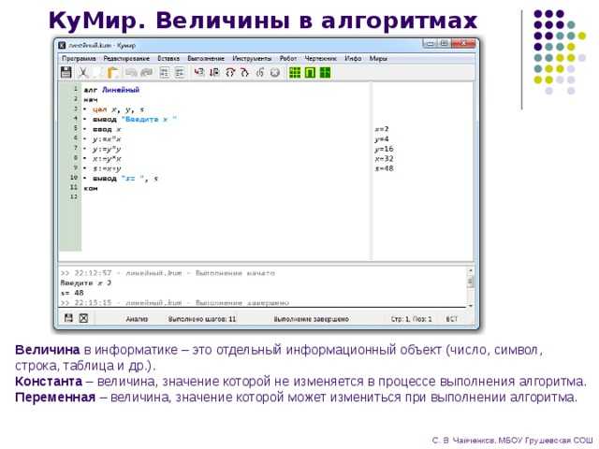Click the first green grid icon in toolbar
599x449 pixels.
pos(294,72)
